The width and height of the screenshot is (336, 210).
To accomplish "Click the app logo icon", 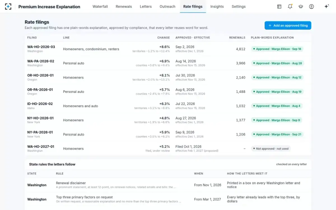I will [x=8, y=6].
